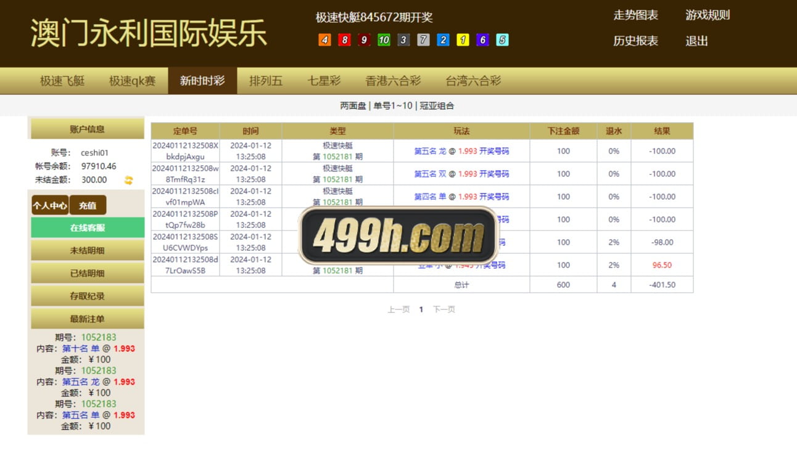Viewport: 797px width, 469px height.
Task: Select the 两面盘 betting mode
Action: click(x=353, y=105)
